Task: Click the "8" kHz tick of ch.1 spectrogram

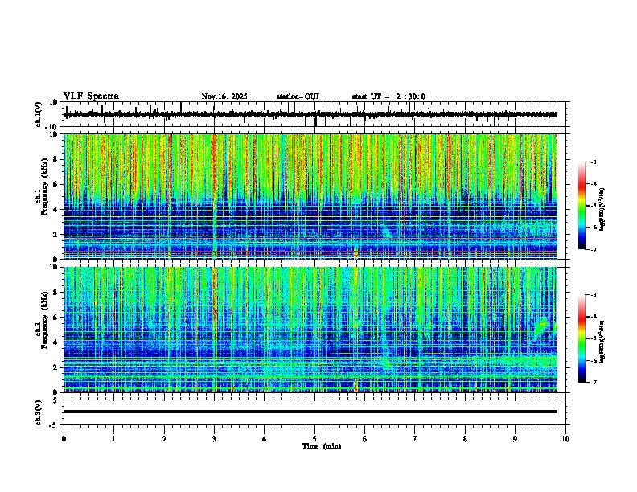Action: coord(55,159)
